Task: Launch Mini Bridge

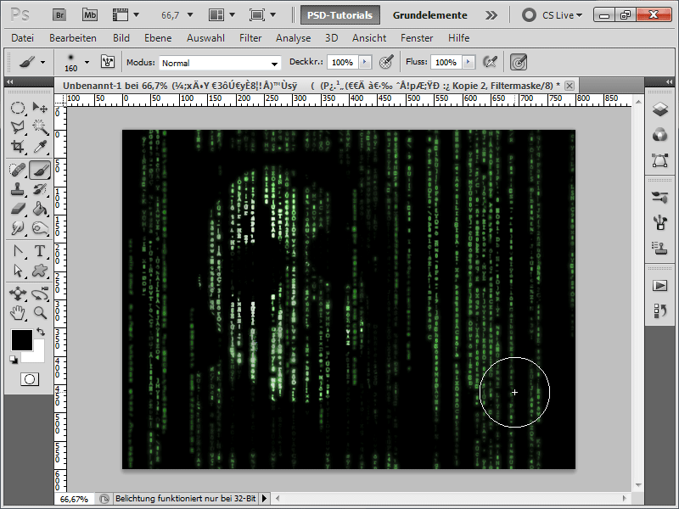Action: [x=90, y=15]
